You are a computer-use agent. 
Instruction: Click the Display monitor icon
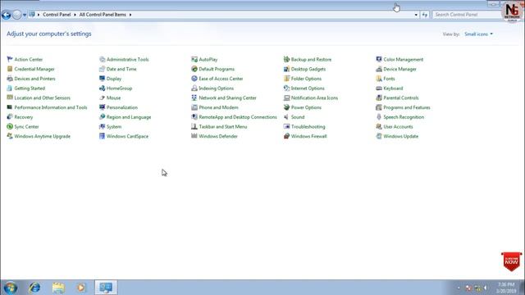[102, 79]
